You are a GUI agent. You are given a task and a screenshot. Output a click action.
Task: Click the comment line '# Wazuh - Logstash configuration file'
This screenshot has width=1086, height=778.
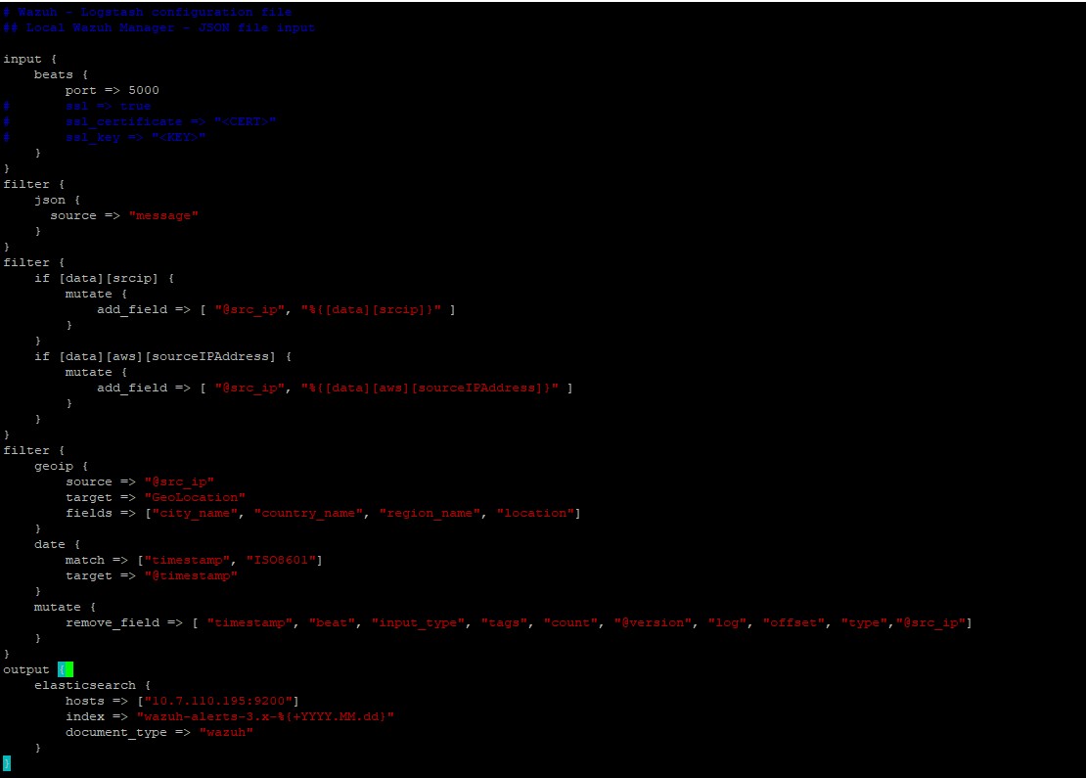pyautogui.click(x=148, y=12)
